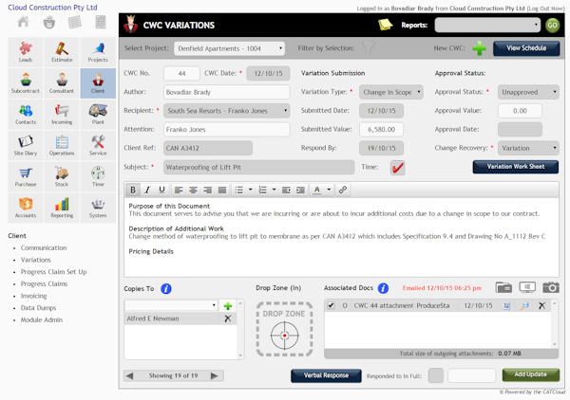
Task: Open Data Dumps in Client menu
Action: 38,307
